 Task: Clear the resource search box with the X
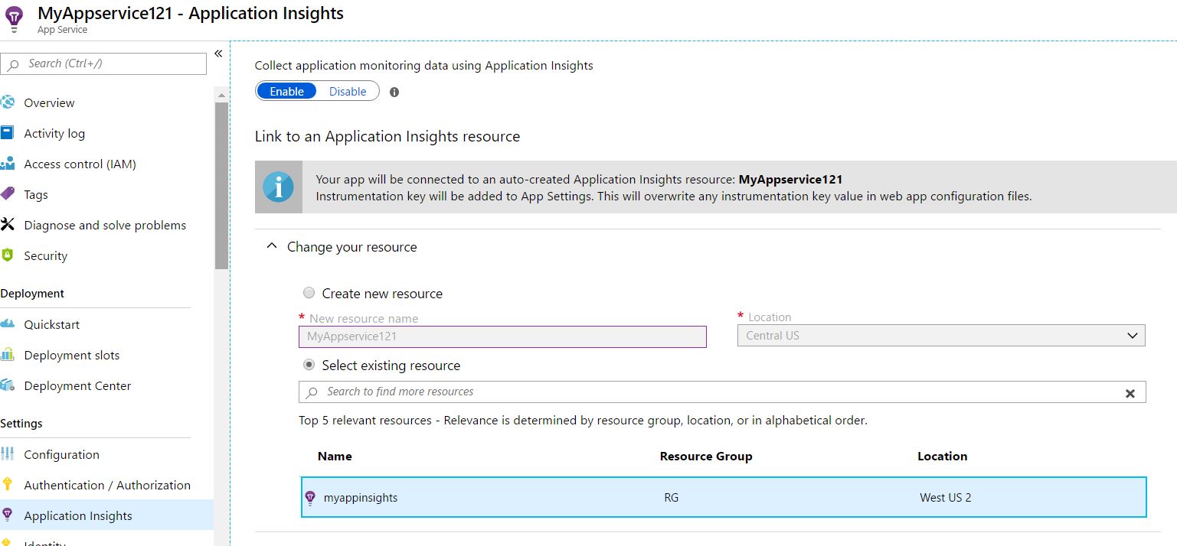click(1130, 393)
